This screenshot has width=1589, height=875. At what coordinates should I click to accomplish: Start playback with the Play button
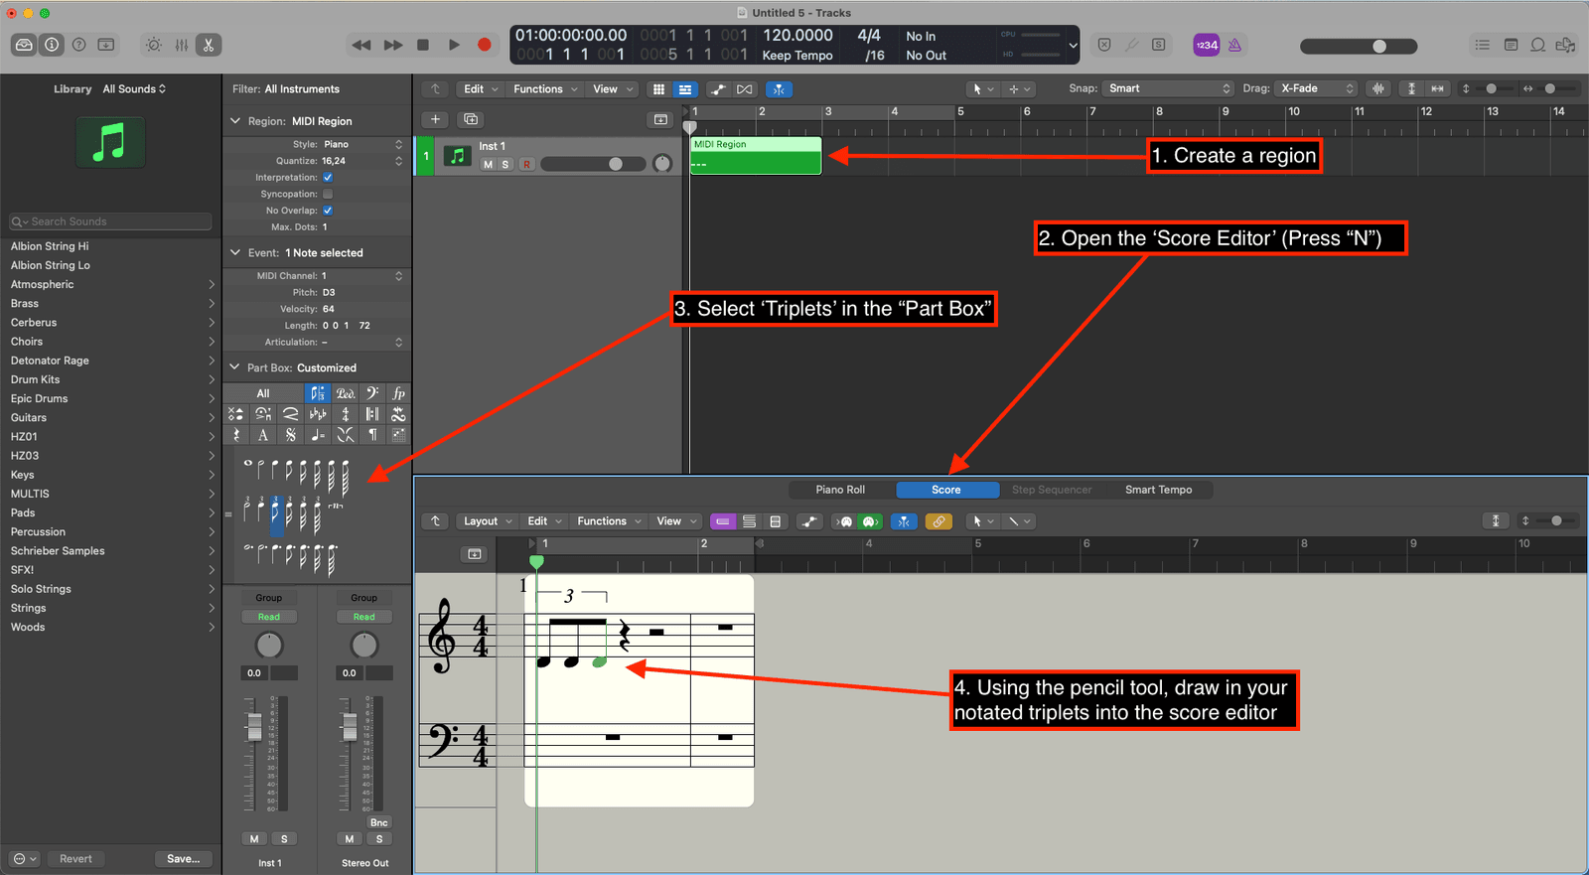click(x=454, y=45)
